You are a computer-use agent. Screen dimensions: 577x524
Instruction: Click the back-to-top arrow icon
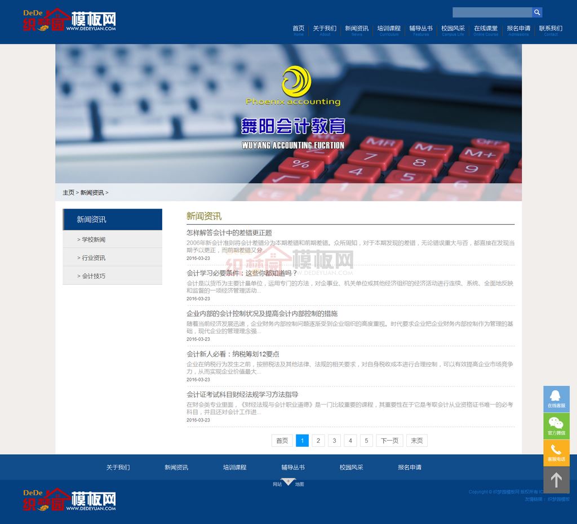(556, 480)
